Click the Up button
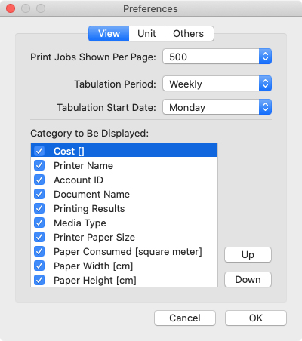302x341 pixels. pyautogui.click(x=248, y=255)
